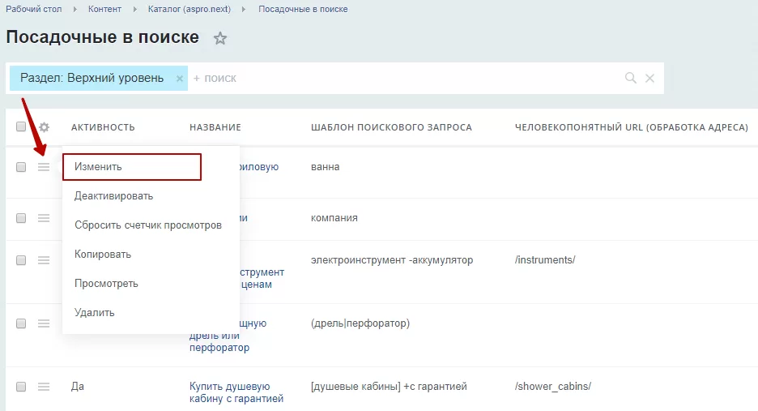Open row menu icon for 'ванна' row
This screenshot has height=411, width=758.
coord(44,166)
